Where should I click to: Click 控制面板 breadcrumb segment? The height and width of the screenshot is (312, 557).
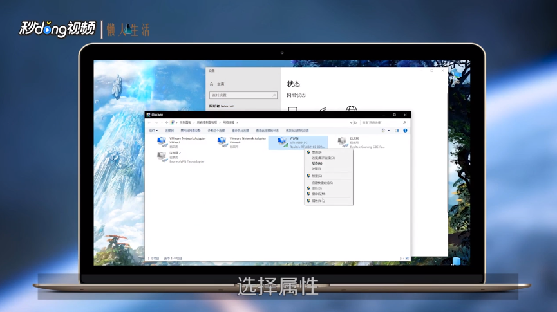[x=185, y=122]
